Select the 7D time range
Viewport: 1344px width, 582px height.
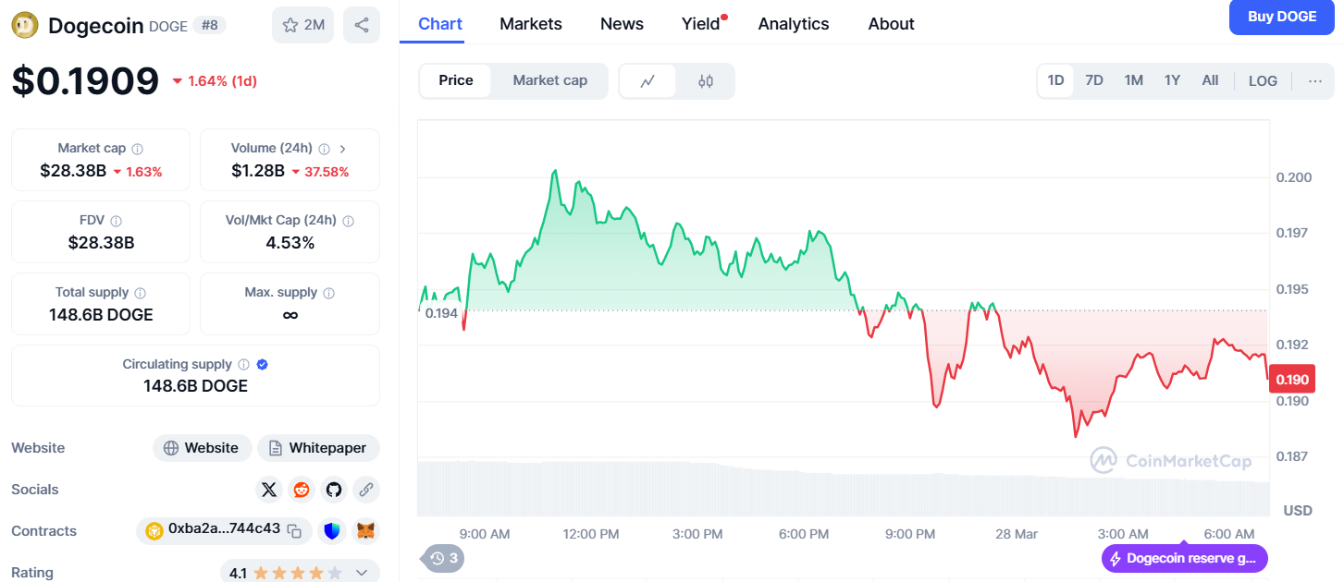pos(1094,81)
